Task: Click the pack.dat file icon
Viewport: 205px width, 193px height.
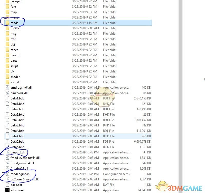Action: (7, 185)
